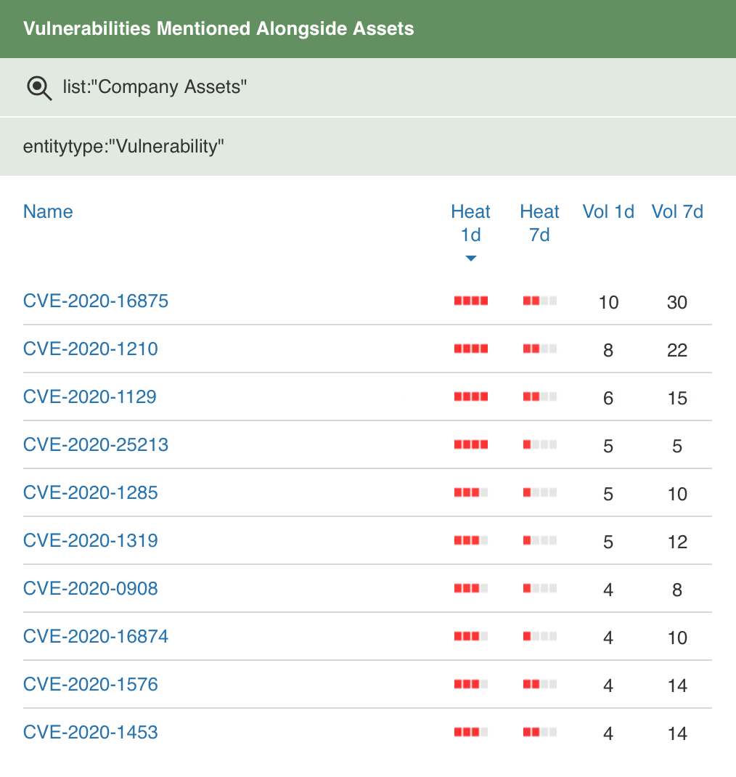
Task: Open CVE-2020-1210 vulnerability link
Action: click(x=91, y=349)
